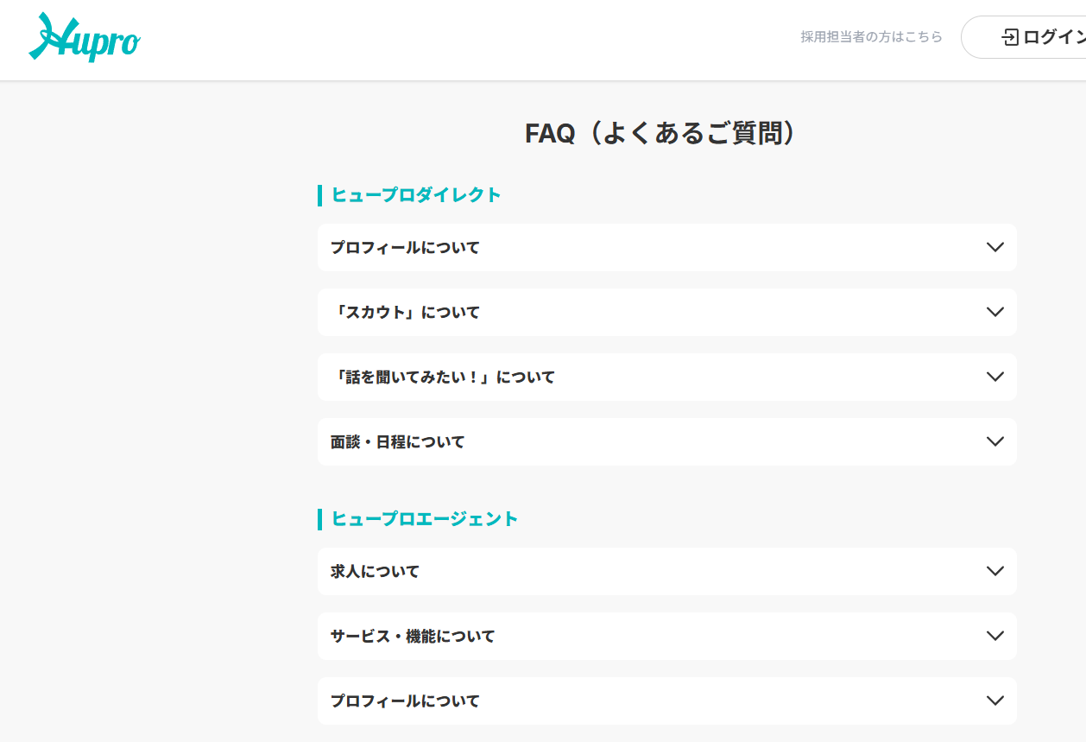Click chevron for プロフィールについて under ヒュープロダイレクト
The width and height of the screenshot is (1086, 742).
[994, 247]
